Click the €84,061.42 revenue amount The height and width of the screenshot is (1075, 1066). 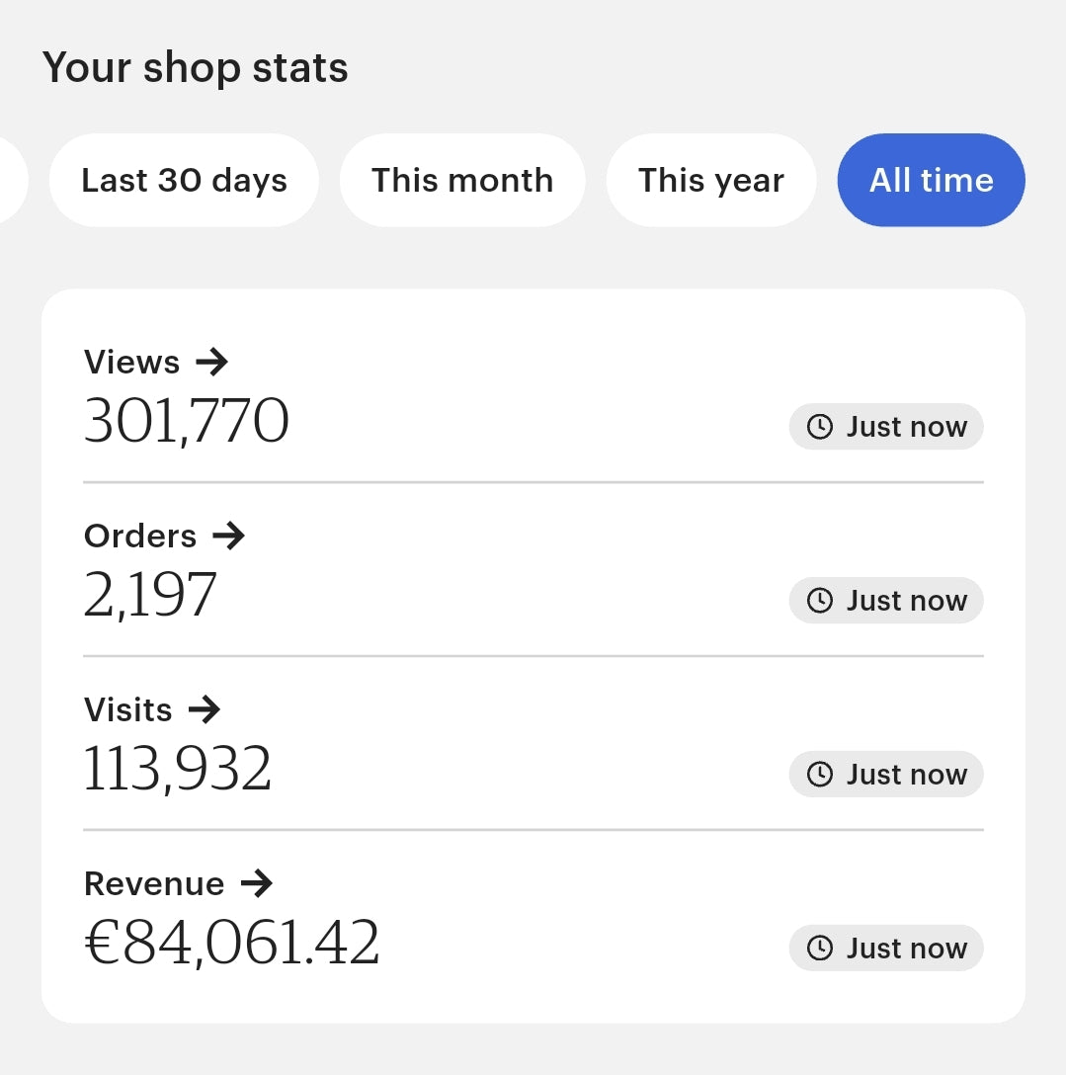232,943
